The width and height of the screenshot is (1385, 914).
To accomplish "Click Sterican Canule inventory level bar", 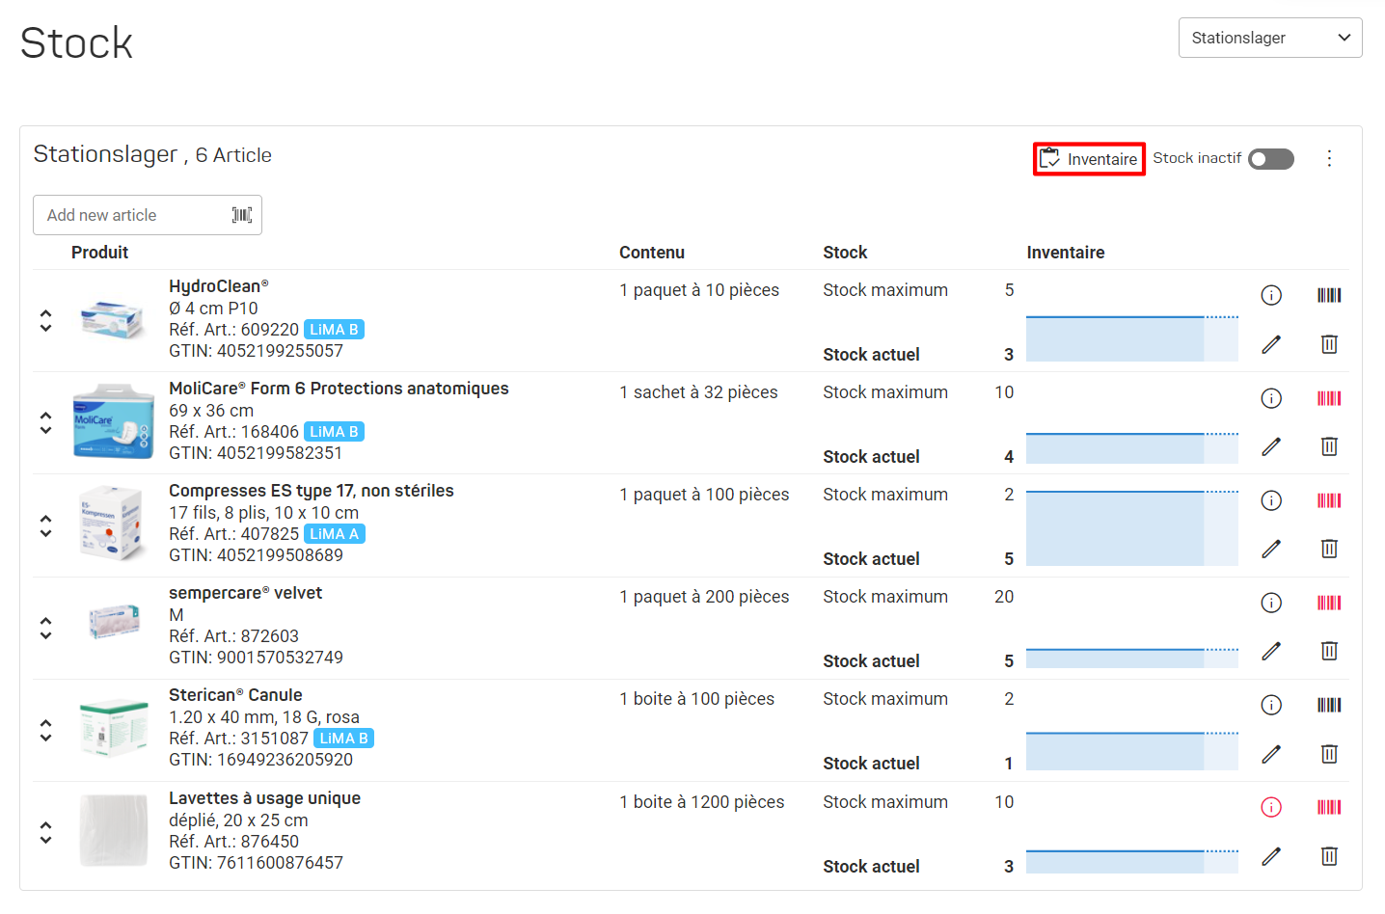I will tap(1132, 751).
